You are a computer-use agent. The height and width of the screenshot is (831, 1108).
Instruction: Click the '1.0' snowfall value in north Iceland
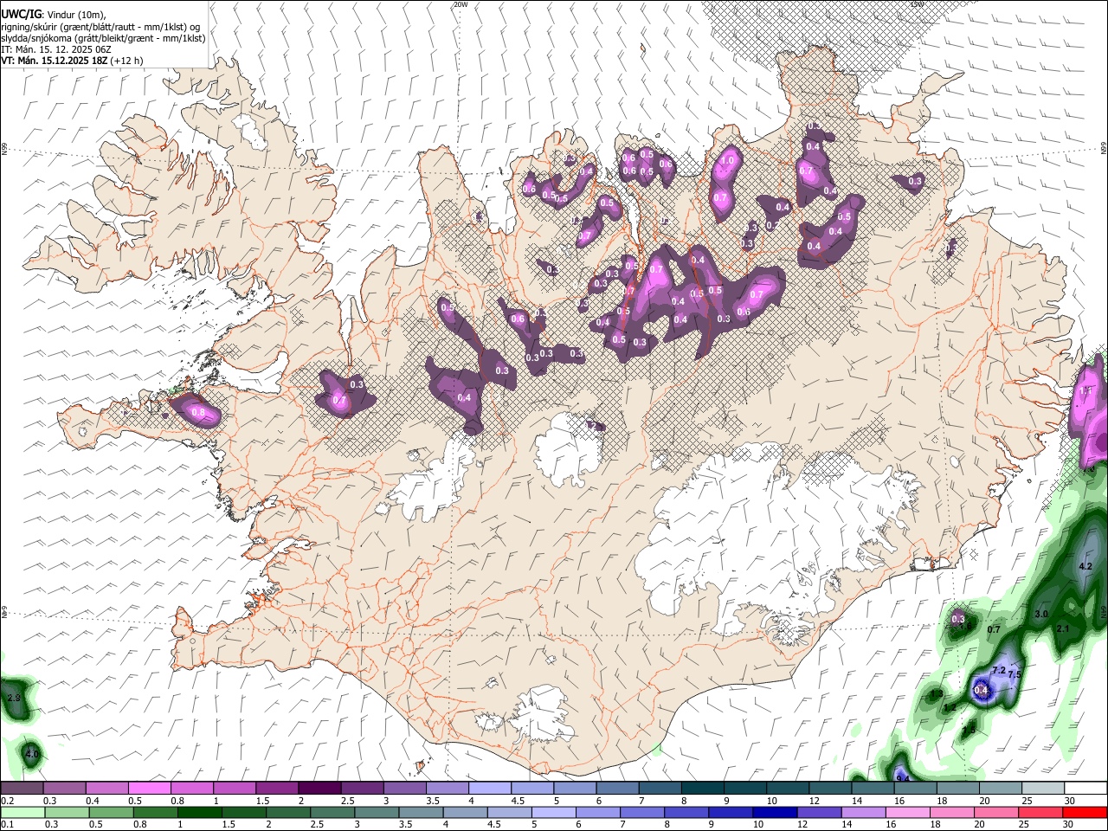pyautogui.click(x=728, y=160)
